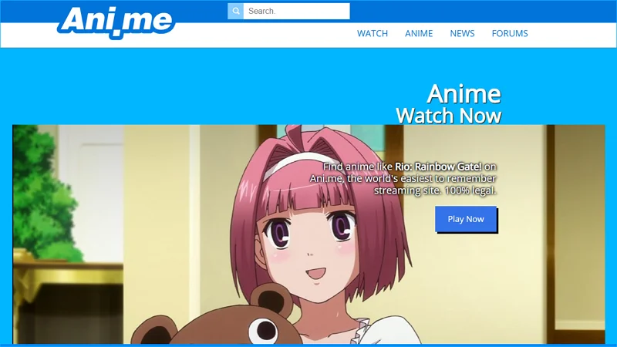Open the WATCH menu item

coord(373,33)
